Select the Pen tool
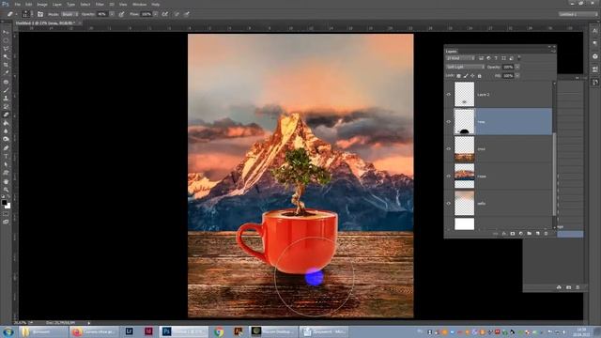The height and width of the screenshot is (338, 601). pos(6,148)
